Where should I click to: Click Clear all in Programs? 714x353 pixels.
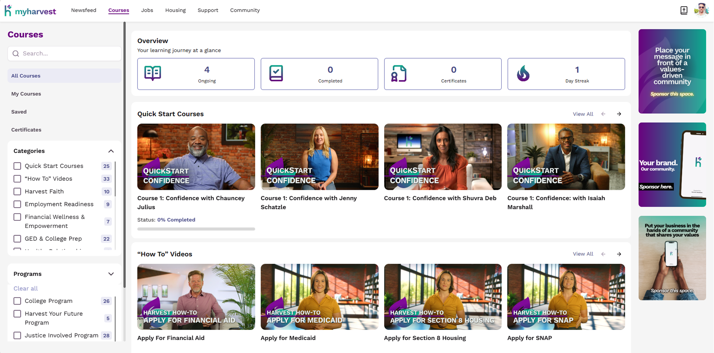coord(26,288)
